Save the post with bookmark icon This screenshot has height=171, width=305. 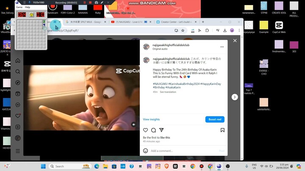click(222, 130)
